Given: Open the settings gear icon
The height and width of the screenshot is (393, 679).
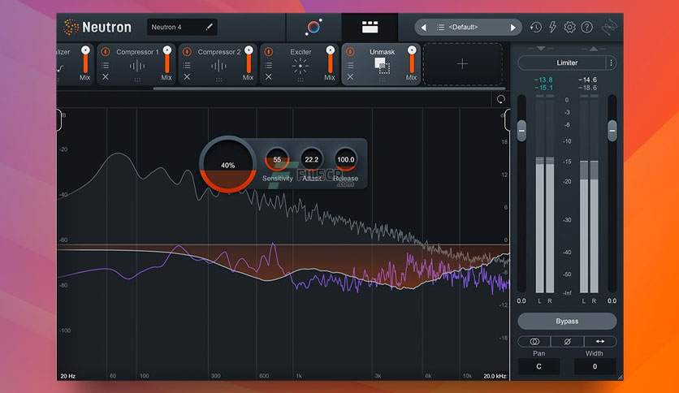Looking at the screenshot, I should click(570, 28).
